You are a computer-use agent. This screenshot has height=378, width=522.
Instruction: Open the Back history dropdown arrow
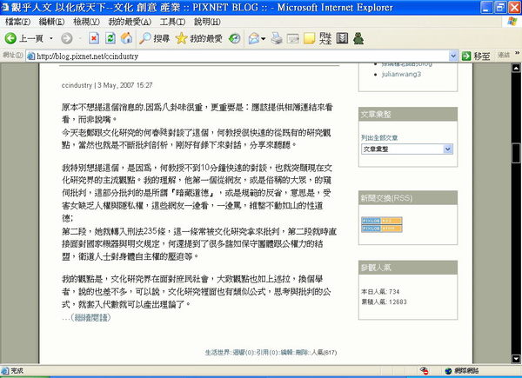tap(51, 38)
